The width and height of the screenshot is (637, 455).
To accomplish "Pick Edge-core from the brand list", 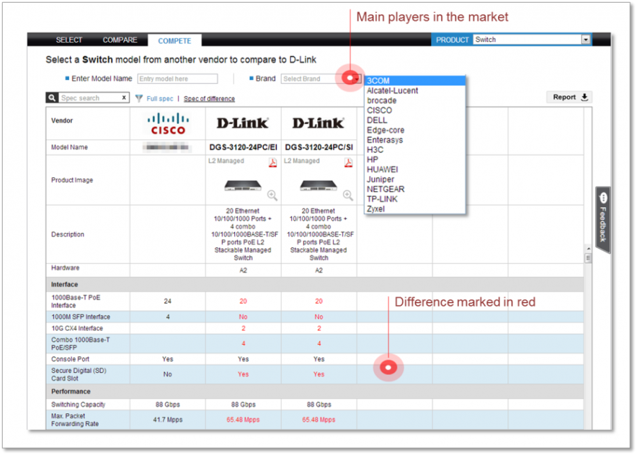I will pyautogui.click(x=415, y=130).
